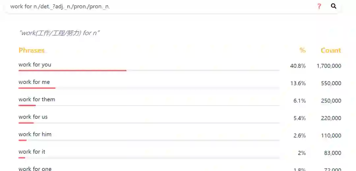Screen dimensions: 356x171
Task: Open the "work for one" phrase
Action: coord(35,169)
